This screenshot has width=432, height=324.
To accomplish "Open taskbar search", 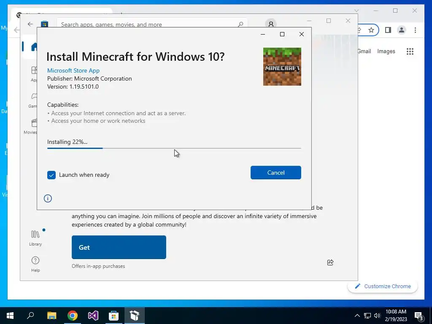I will click(x=30, y=316).
